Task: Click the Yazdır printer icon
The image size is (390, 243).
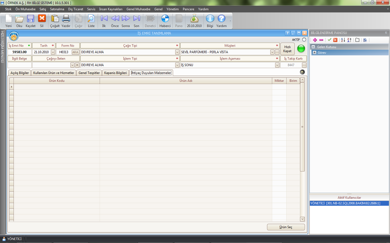Action: click(x=66, y=19)
